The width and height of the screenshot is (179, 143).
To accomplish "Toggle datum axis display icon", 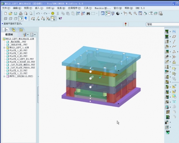I will 38,18.
